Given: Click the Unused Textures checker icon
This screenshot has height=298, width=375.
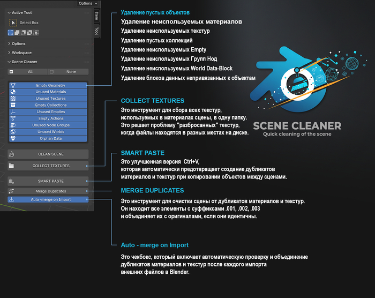Looking at the screenshot, I should tap(13, 99).
